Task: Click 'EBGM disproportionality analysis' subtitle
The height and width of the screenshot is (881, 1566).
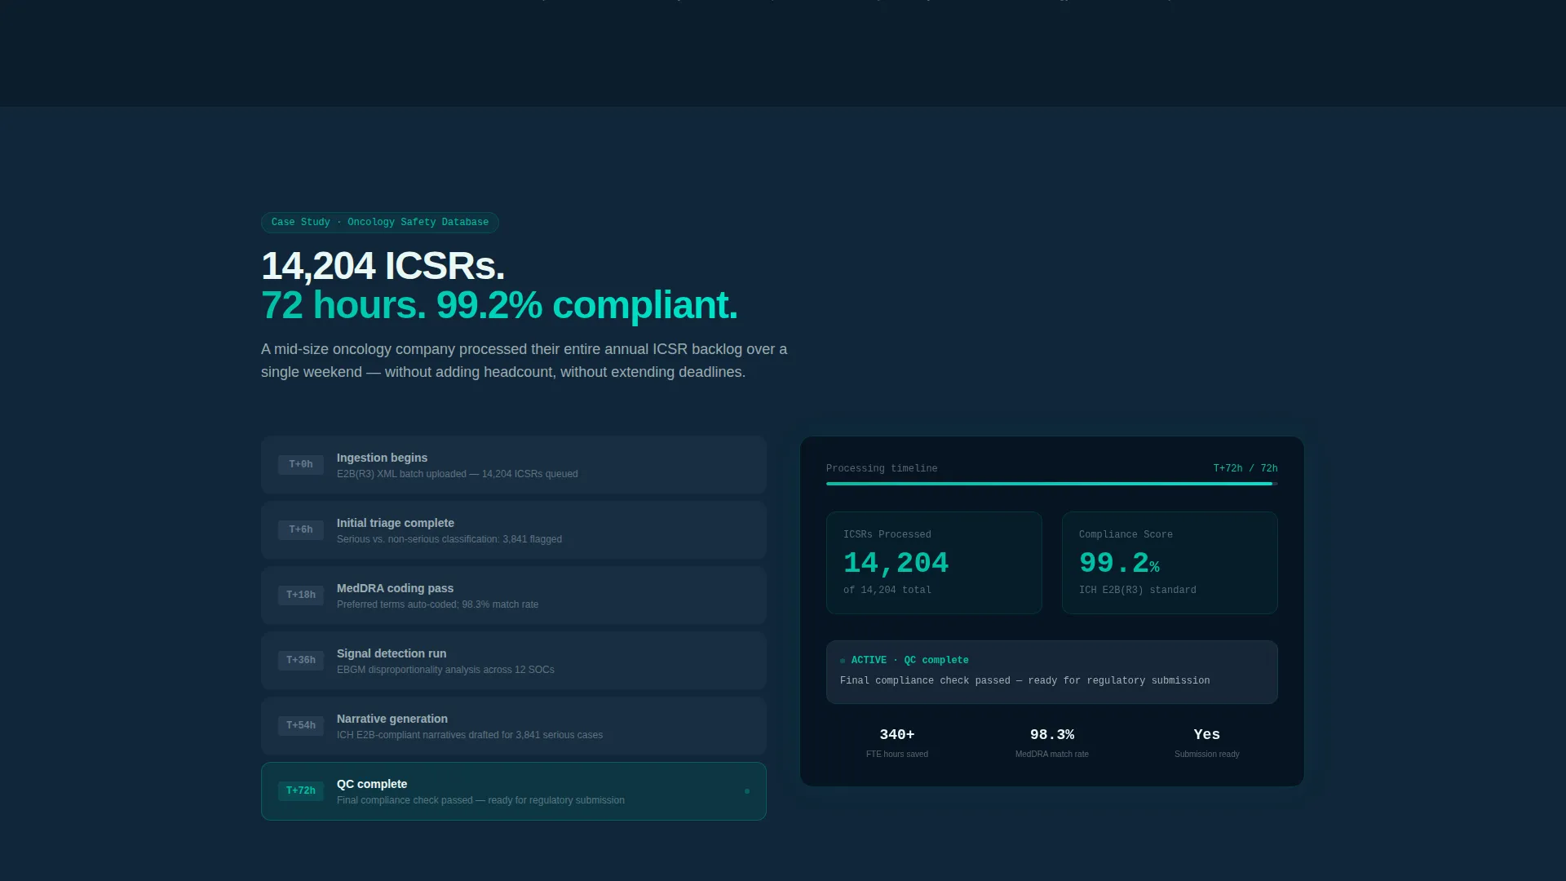Action: point(445,670)
